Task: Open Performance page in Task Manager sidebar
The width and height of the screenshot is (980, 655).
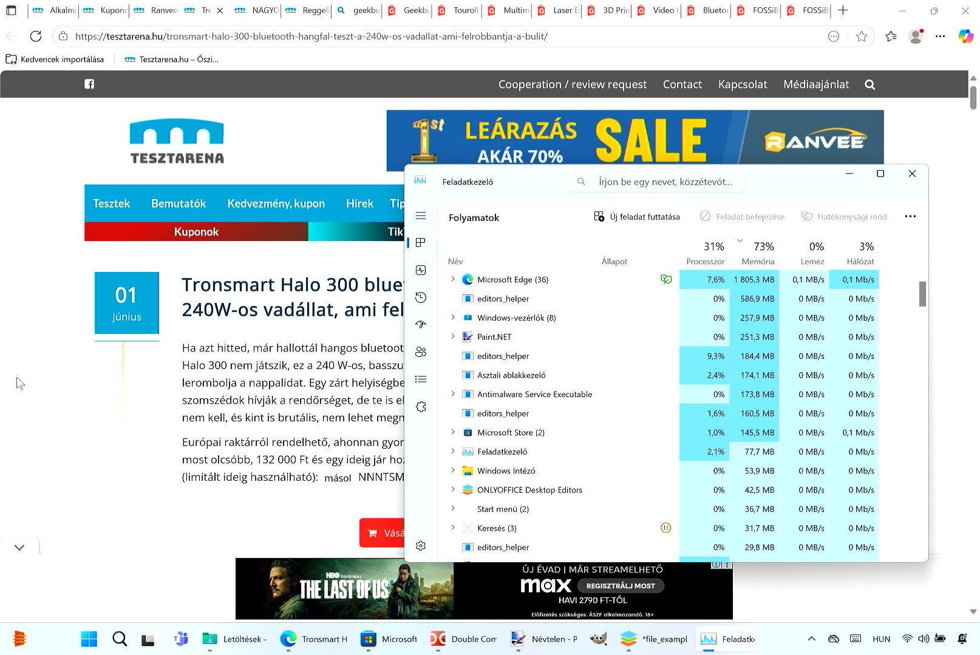Action: [421, 270]
